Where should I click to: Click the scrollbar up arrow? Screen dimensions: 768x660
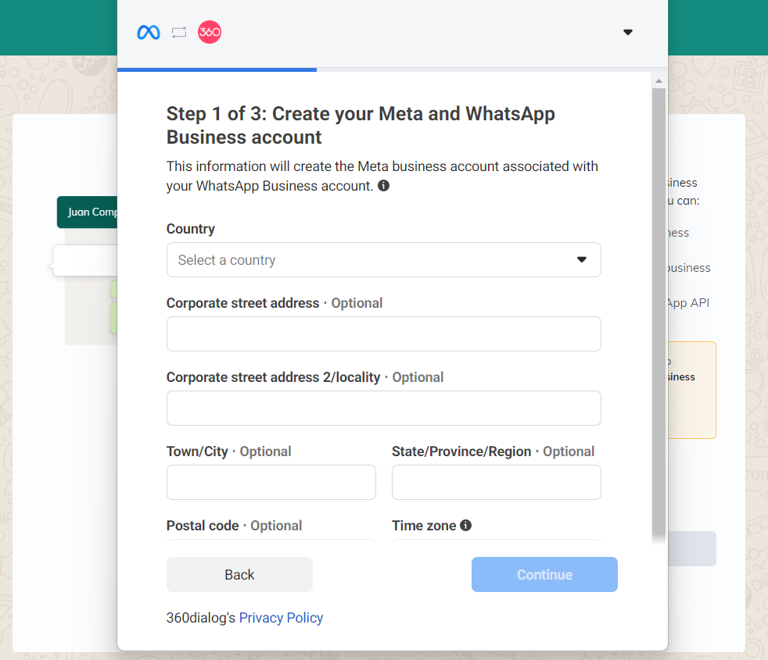click(659, 81)
